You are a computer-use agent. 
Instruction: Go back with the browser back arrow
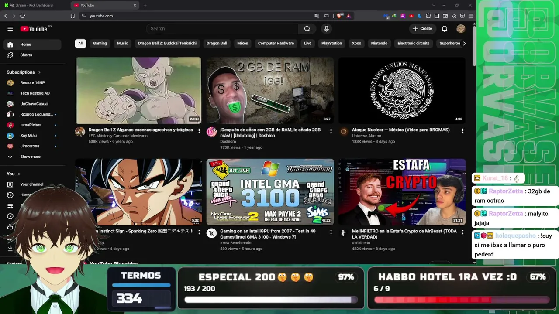[6, 16]
